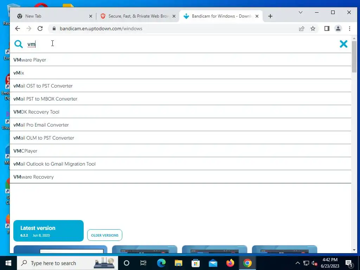Click the scrollbar down arrow
The image size is (360, 270).
[x=354, y=250]
